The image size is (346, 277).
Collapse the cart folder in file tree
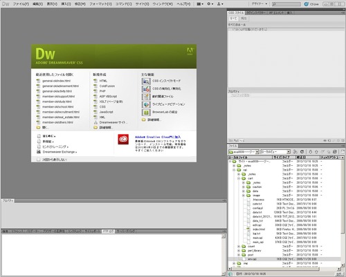click(x=239, y=178)
